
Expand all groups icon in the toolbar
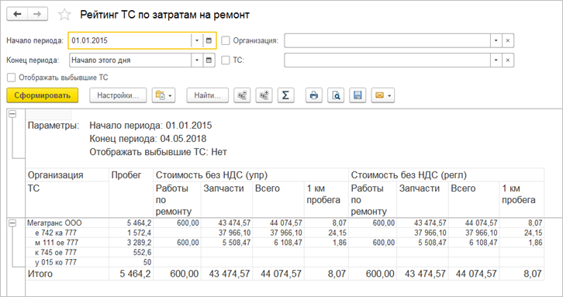point(264,95)
